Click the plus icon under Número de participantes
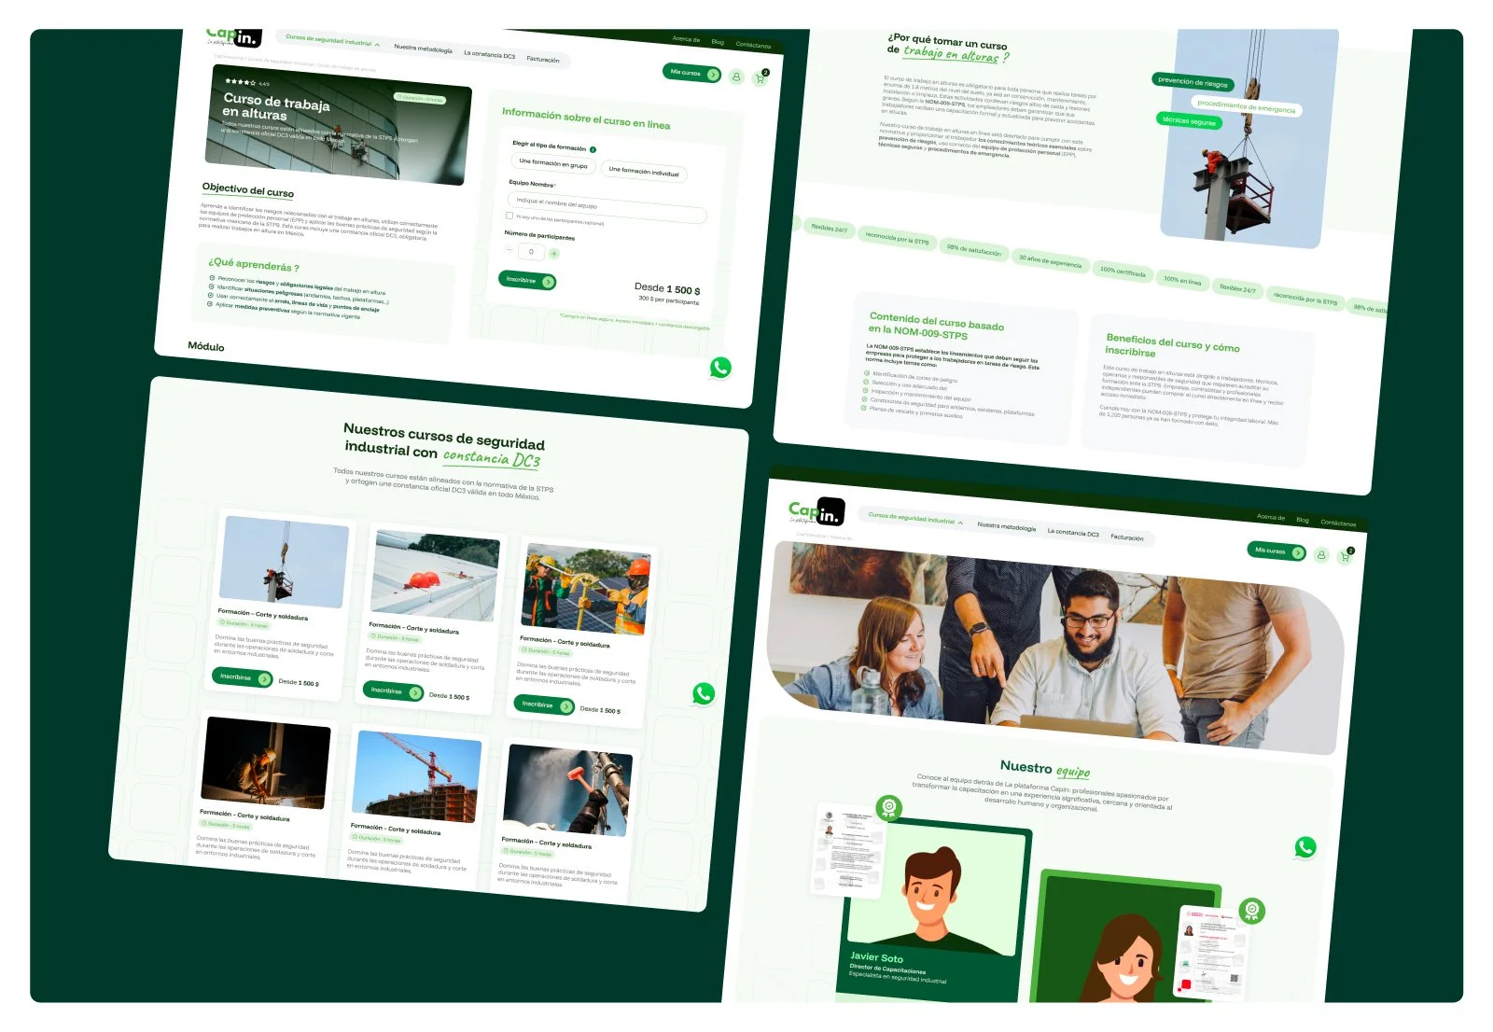This screenshot has width=1493, height=1032. [x=554, y=254]
